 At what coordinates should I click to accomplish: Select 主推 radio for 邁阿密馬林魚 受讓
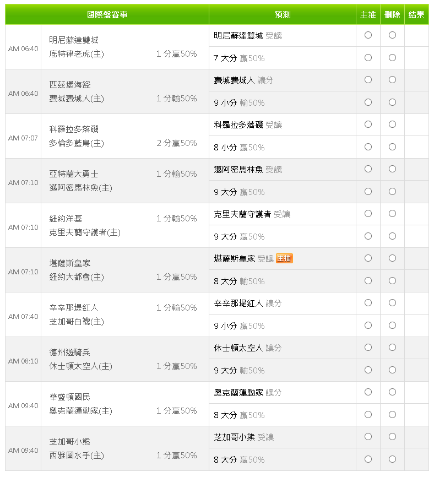[368, 169]
